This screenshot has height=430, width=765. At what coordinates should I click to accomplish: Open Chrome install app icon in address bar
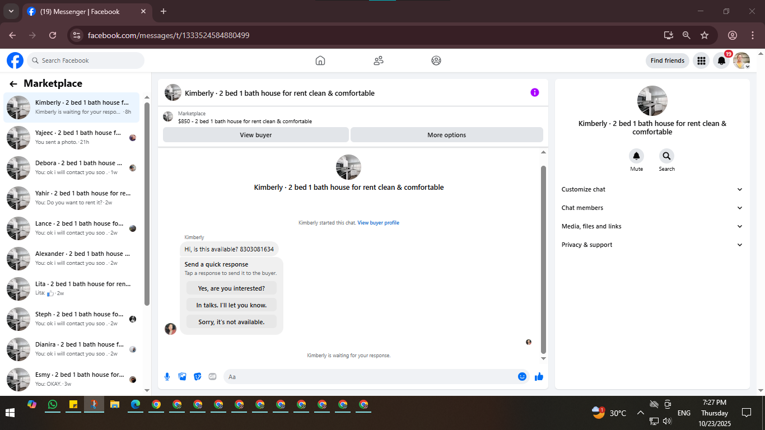669,35
